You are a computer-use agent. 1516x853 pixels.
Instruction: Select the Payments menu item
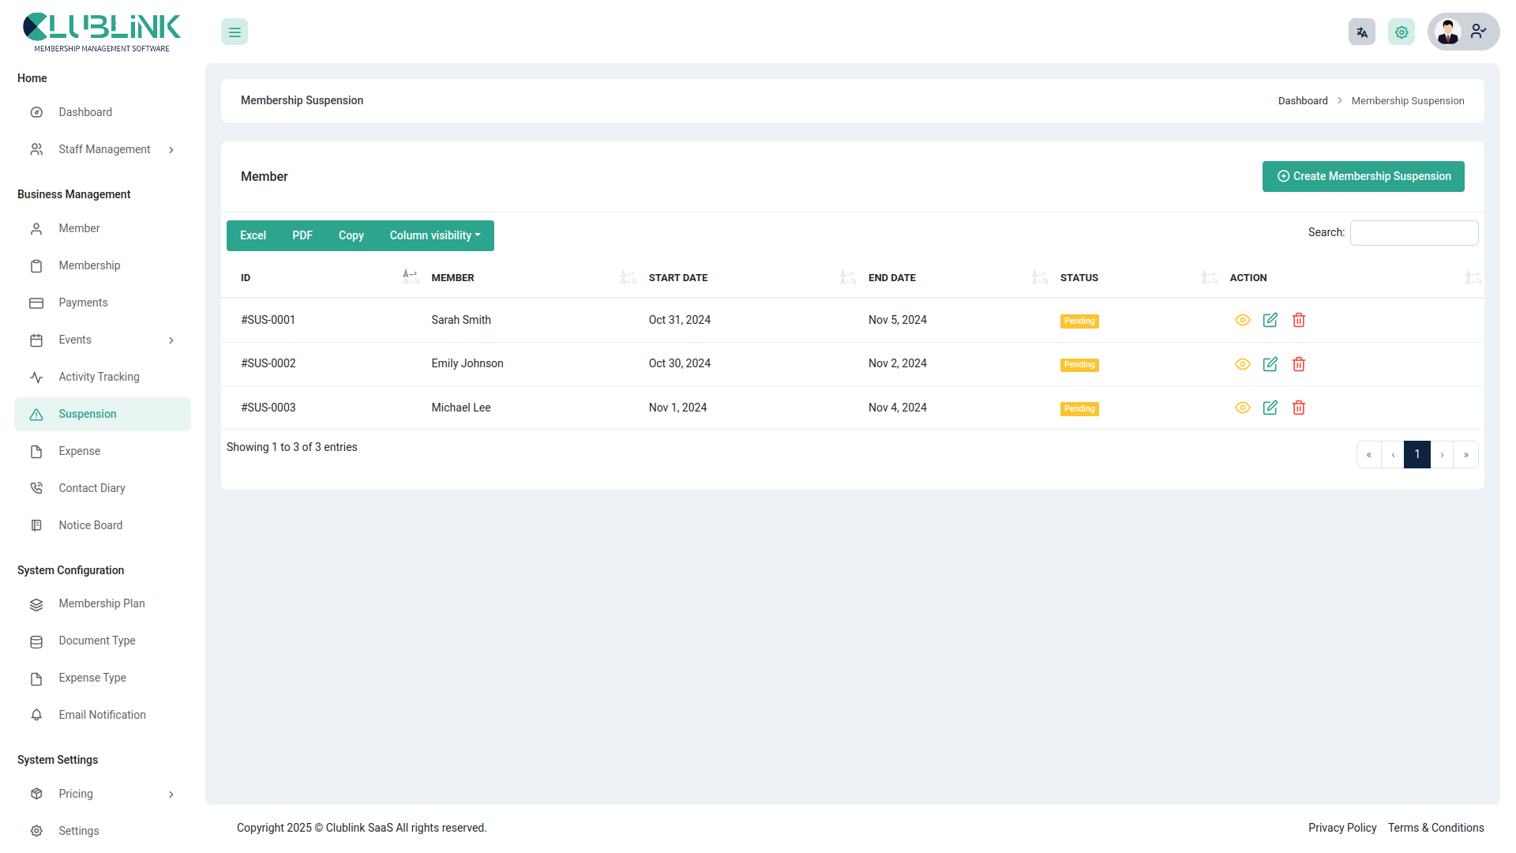coord(83,302)
